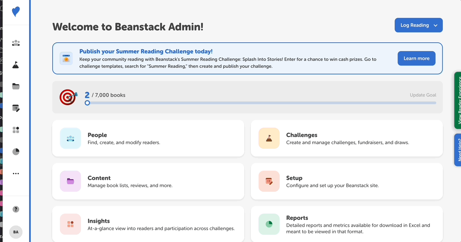The width and height of the screenshot is (461, 242).
Task: Open the People card for managing readers
Action: click(x=148, y=138)
